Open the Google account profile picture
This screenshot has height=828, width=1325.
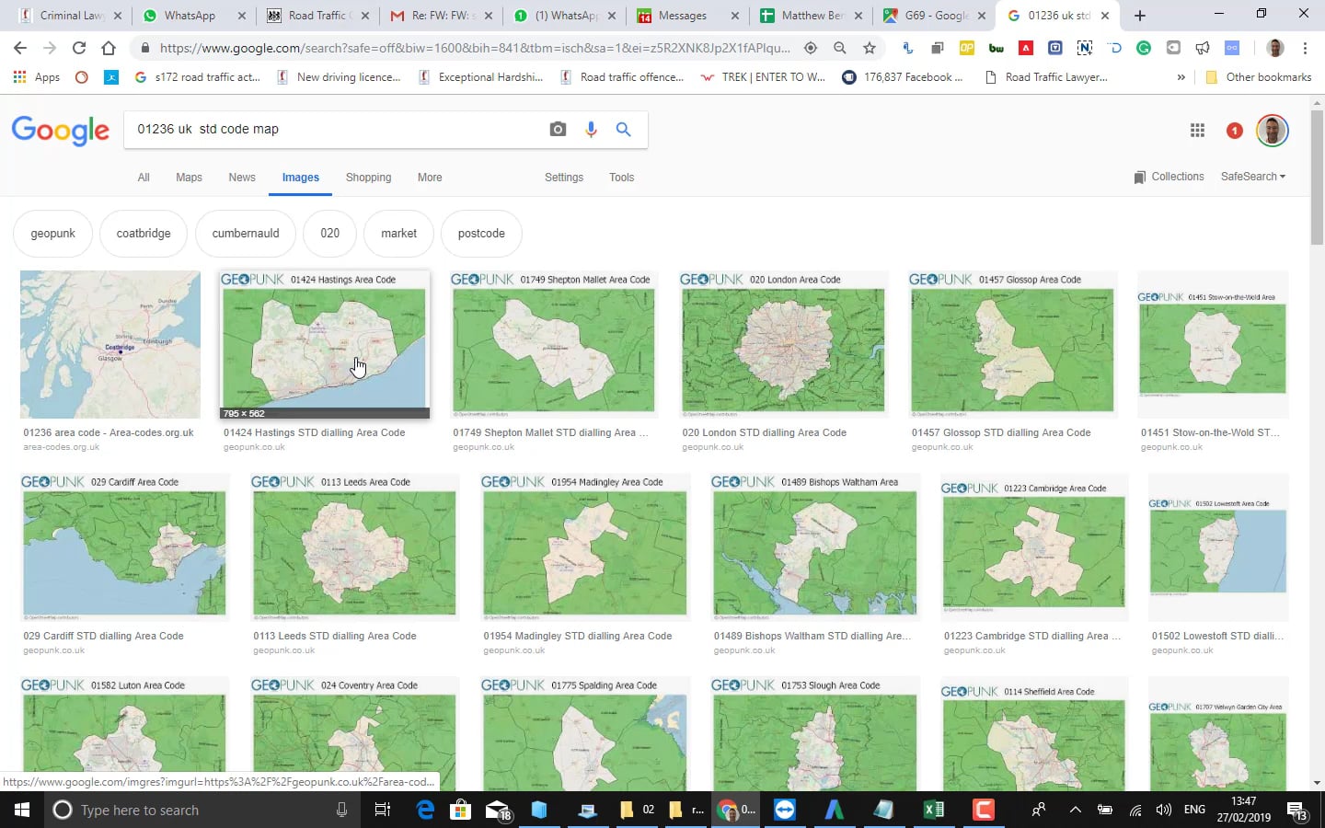tap(1273, 131)
